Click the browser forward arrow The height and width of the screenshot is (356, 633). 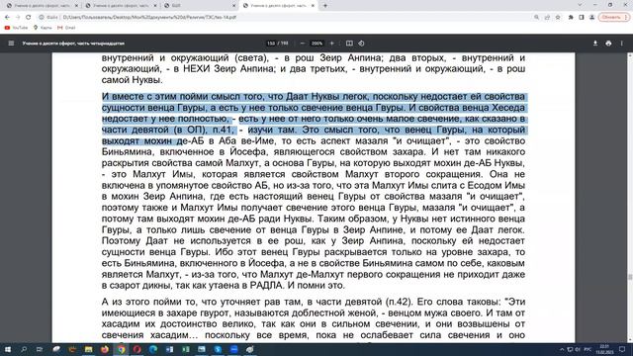tap(18, 18)
